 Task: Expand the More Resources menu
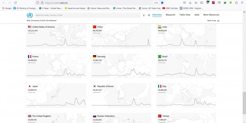(x=211, y=15)
